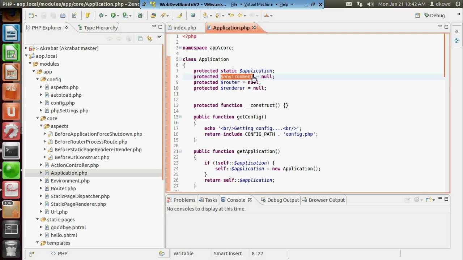Open the Workspace Switcher launcher icon
The width and height of the screenshot is (463, 260).
pyautogui.click(x=11, y=229)
